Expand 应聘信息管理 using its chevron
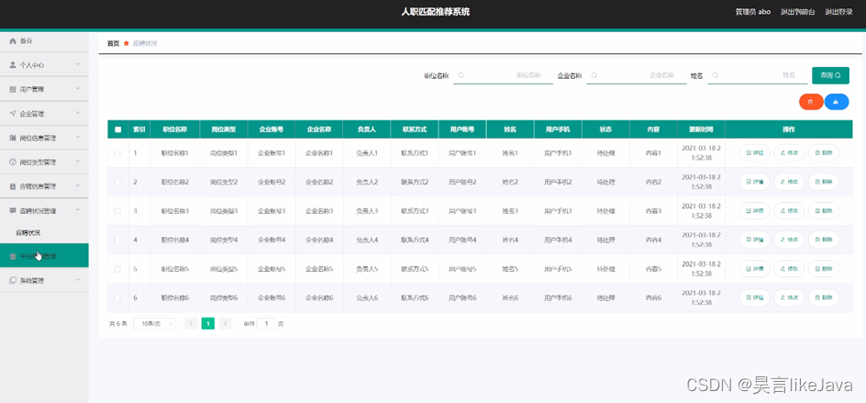Screen dimensions: 866x403 78,185
